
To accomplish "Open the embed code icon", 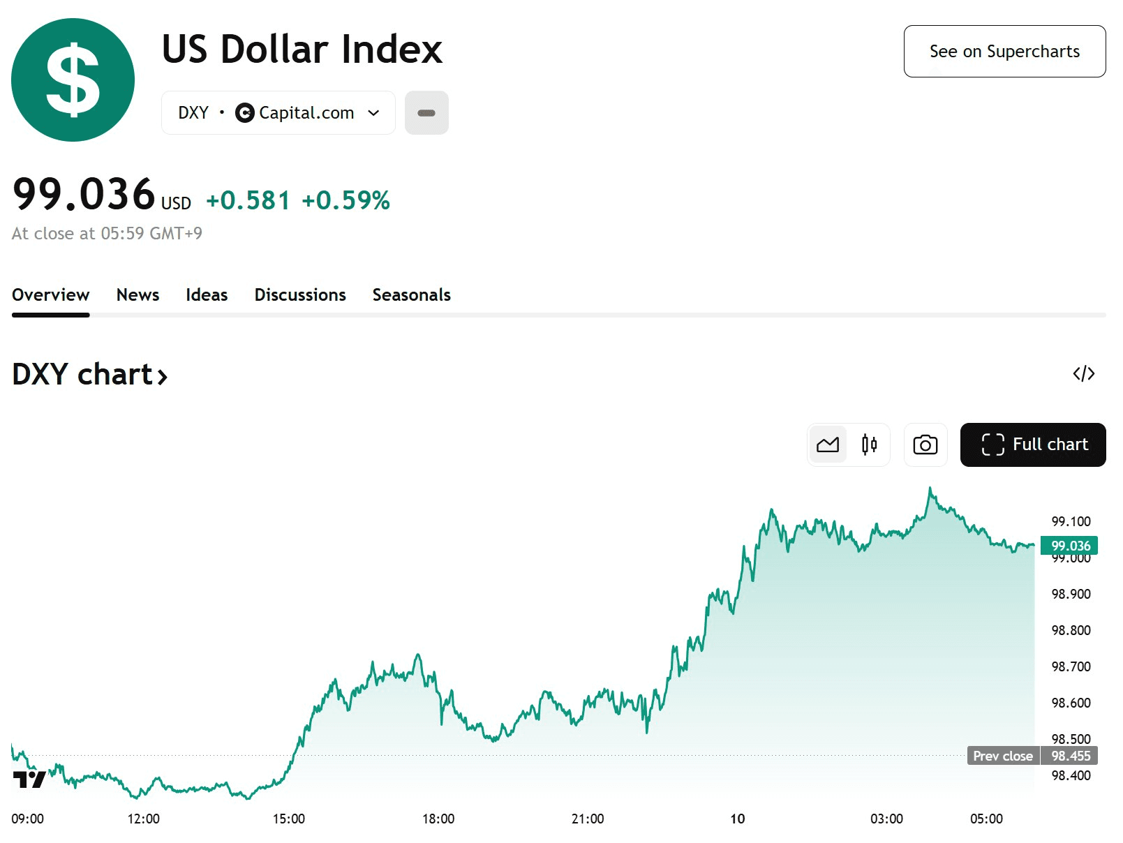I will [1083, 374].
